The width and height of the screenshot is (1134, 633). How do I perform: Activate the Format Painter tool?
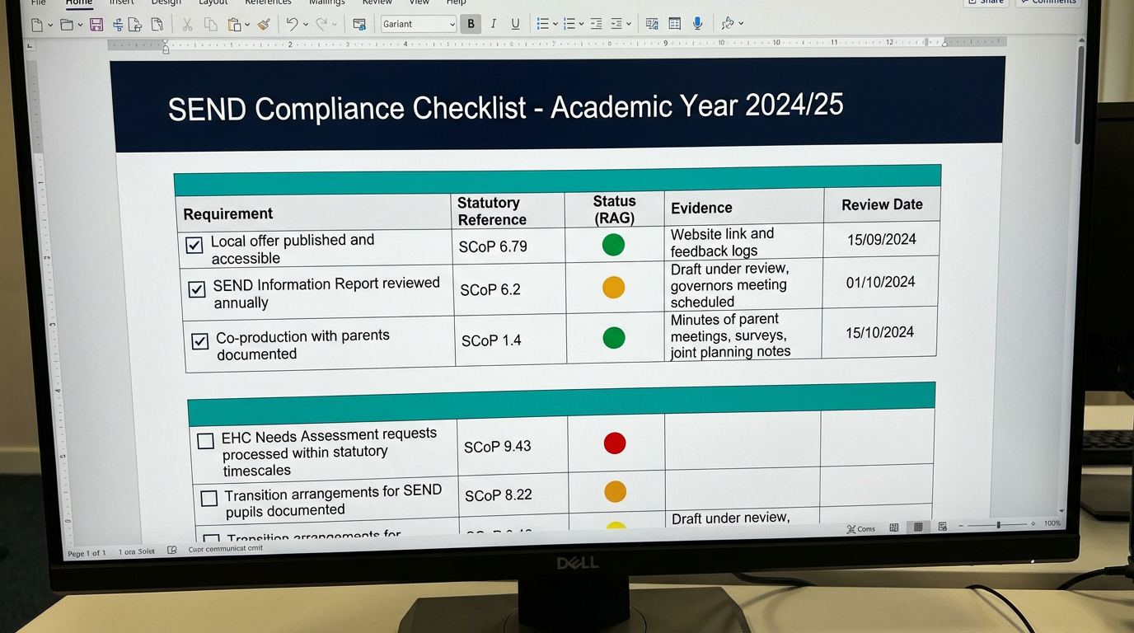point(263,24)
